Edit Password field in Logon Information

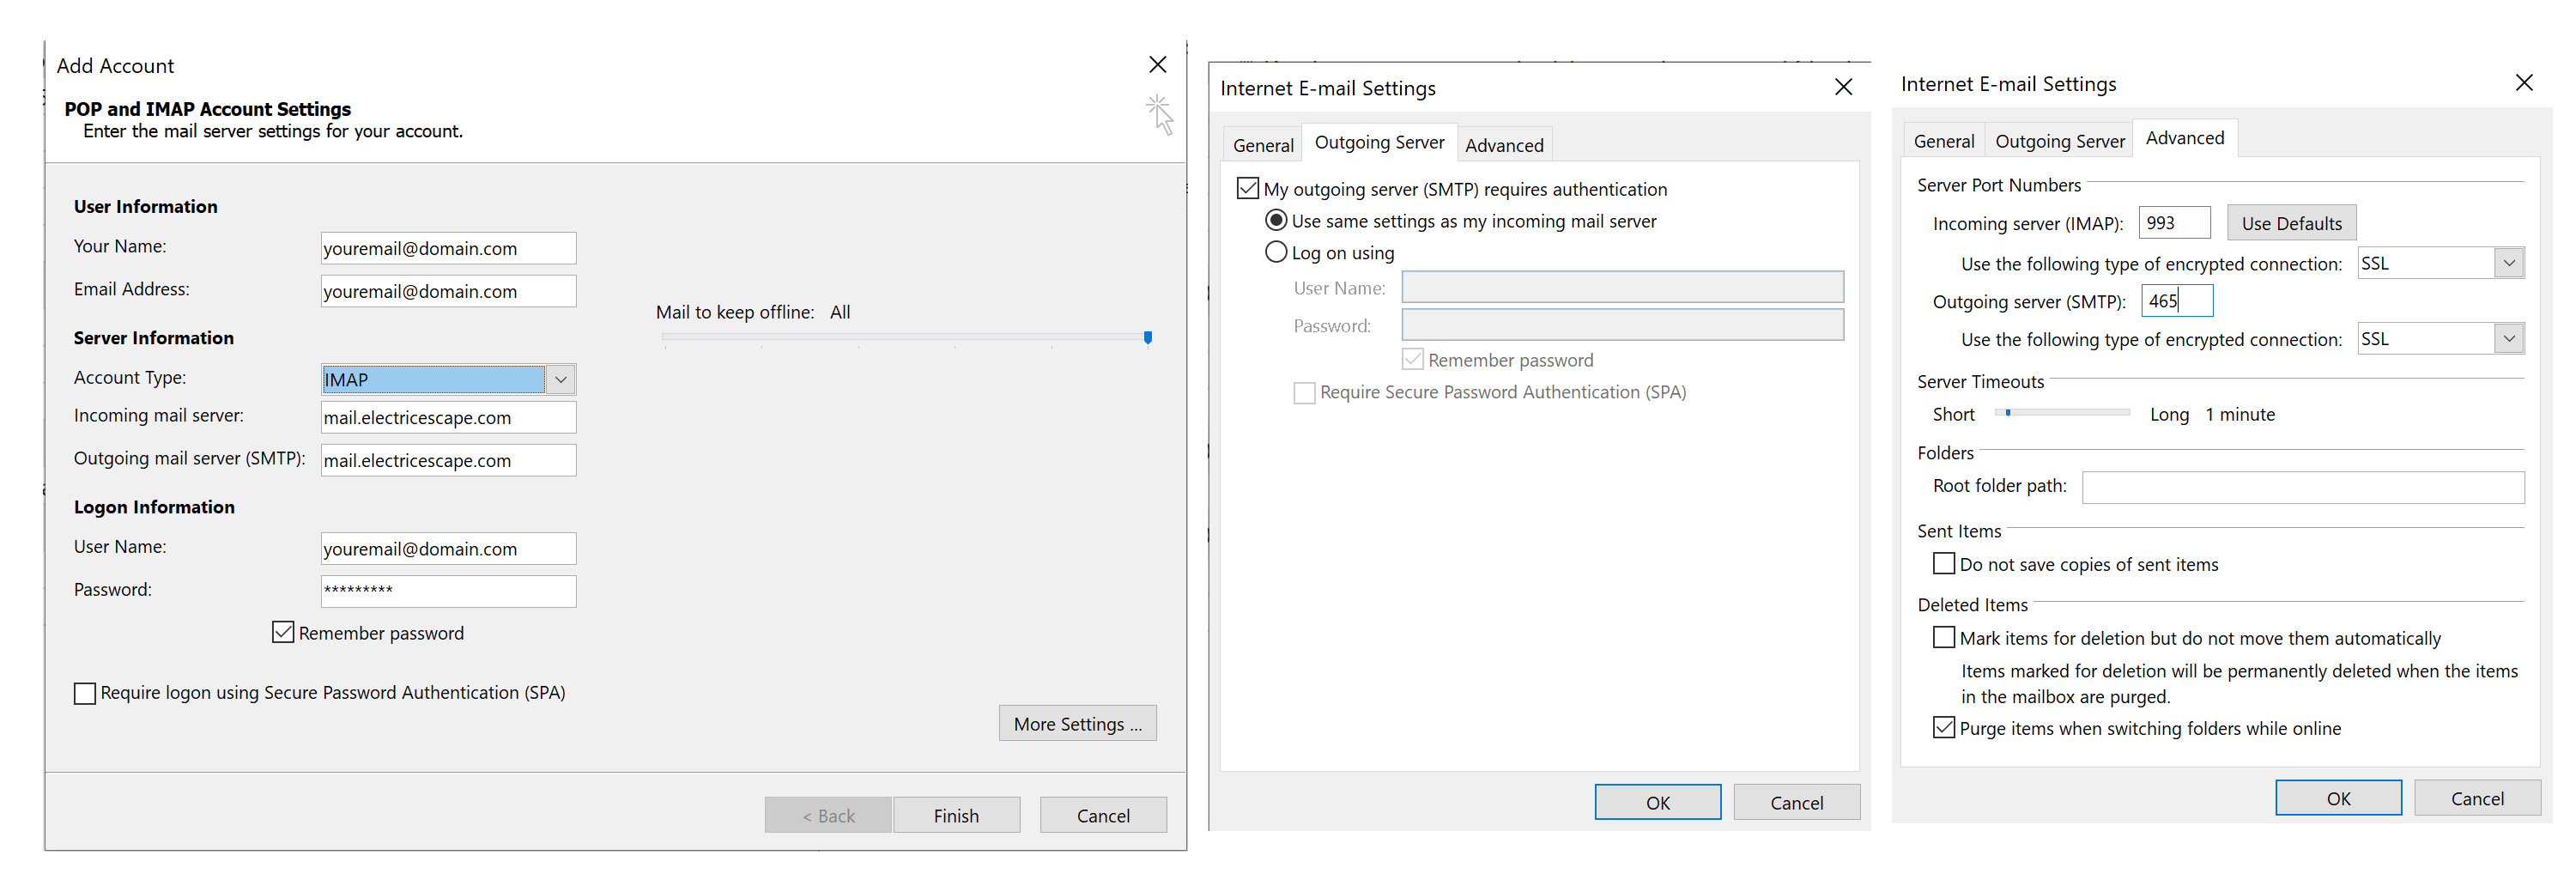click(448, 591)
